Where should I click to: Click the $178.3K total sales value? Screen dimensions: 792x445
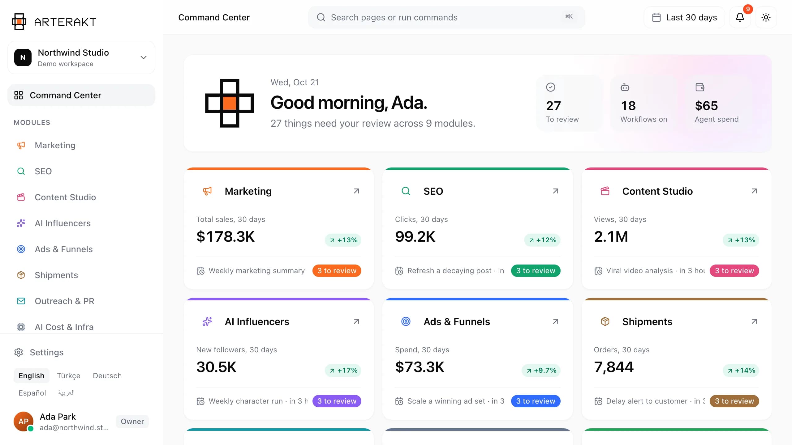[x=226, y=236]
